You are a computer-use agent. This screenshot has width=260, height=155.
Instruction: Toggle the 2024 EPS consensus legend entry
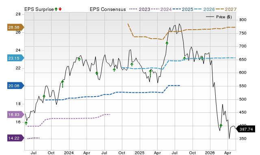click(x=161, y=9)
